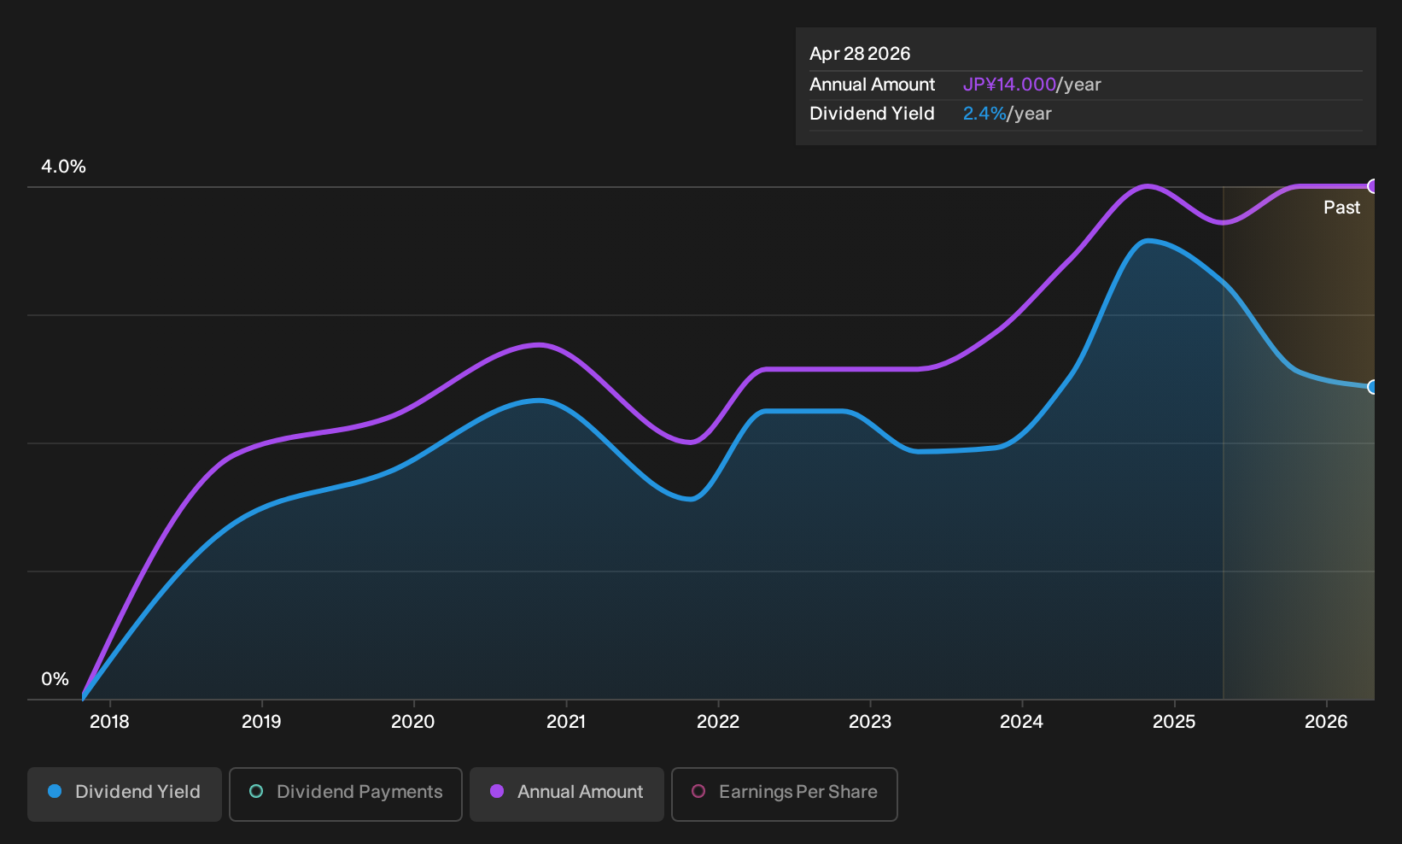This screenshot has width=1402, height=844.
Task: Click the 2025 x-axis label
Action: click(x=1174, y=722)
